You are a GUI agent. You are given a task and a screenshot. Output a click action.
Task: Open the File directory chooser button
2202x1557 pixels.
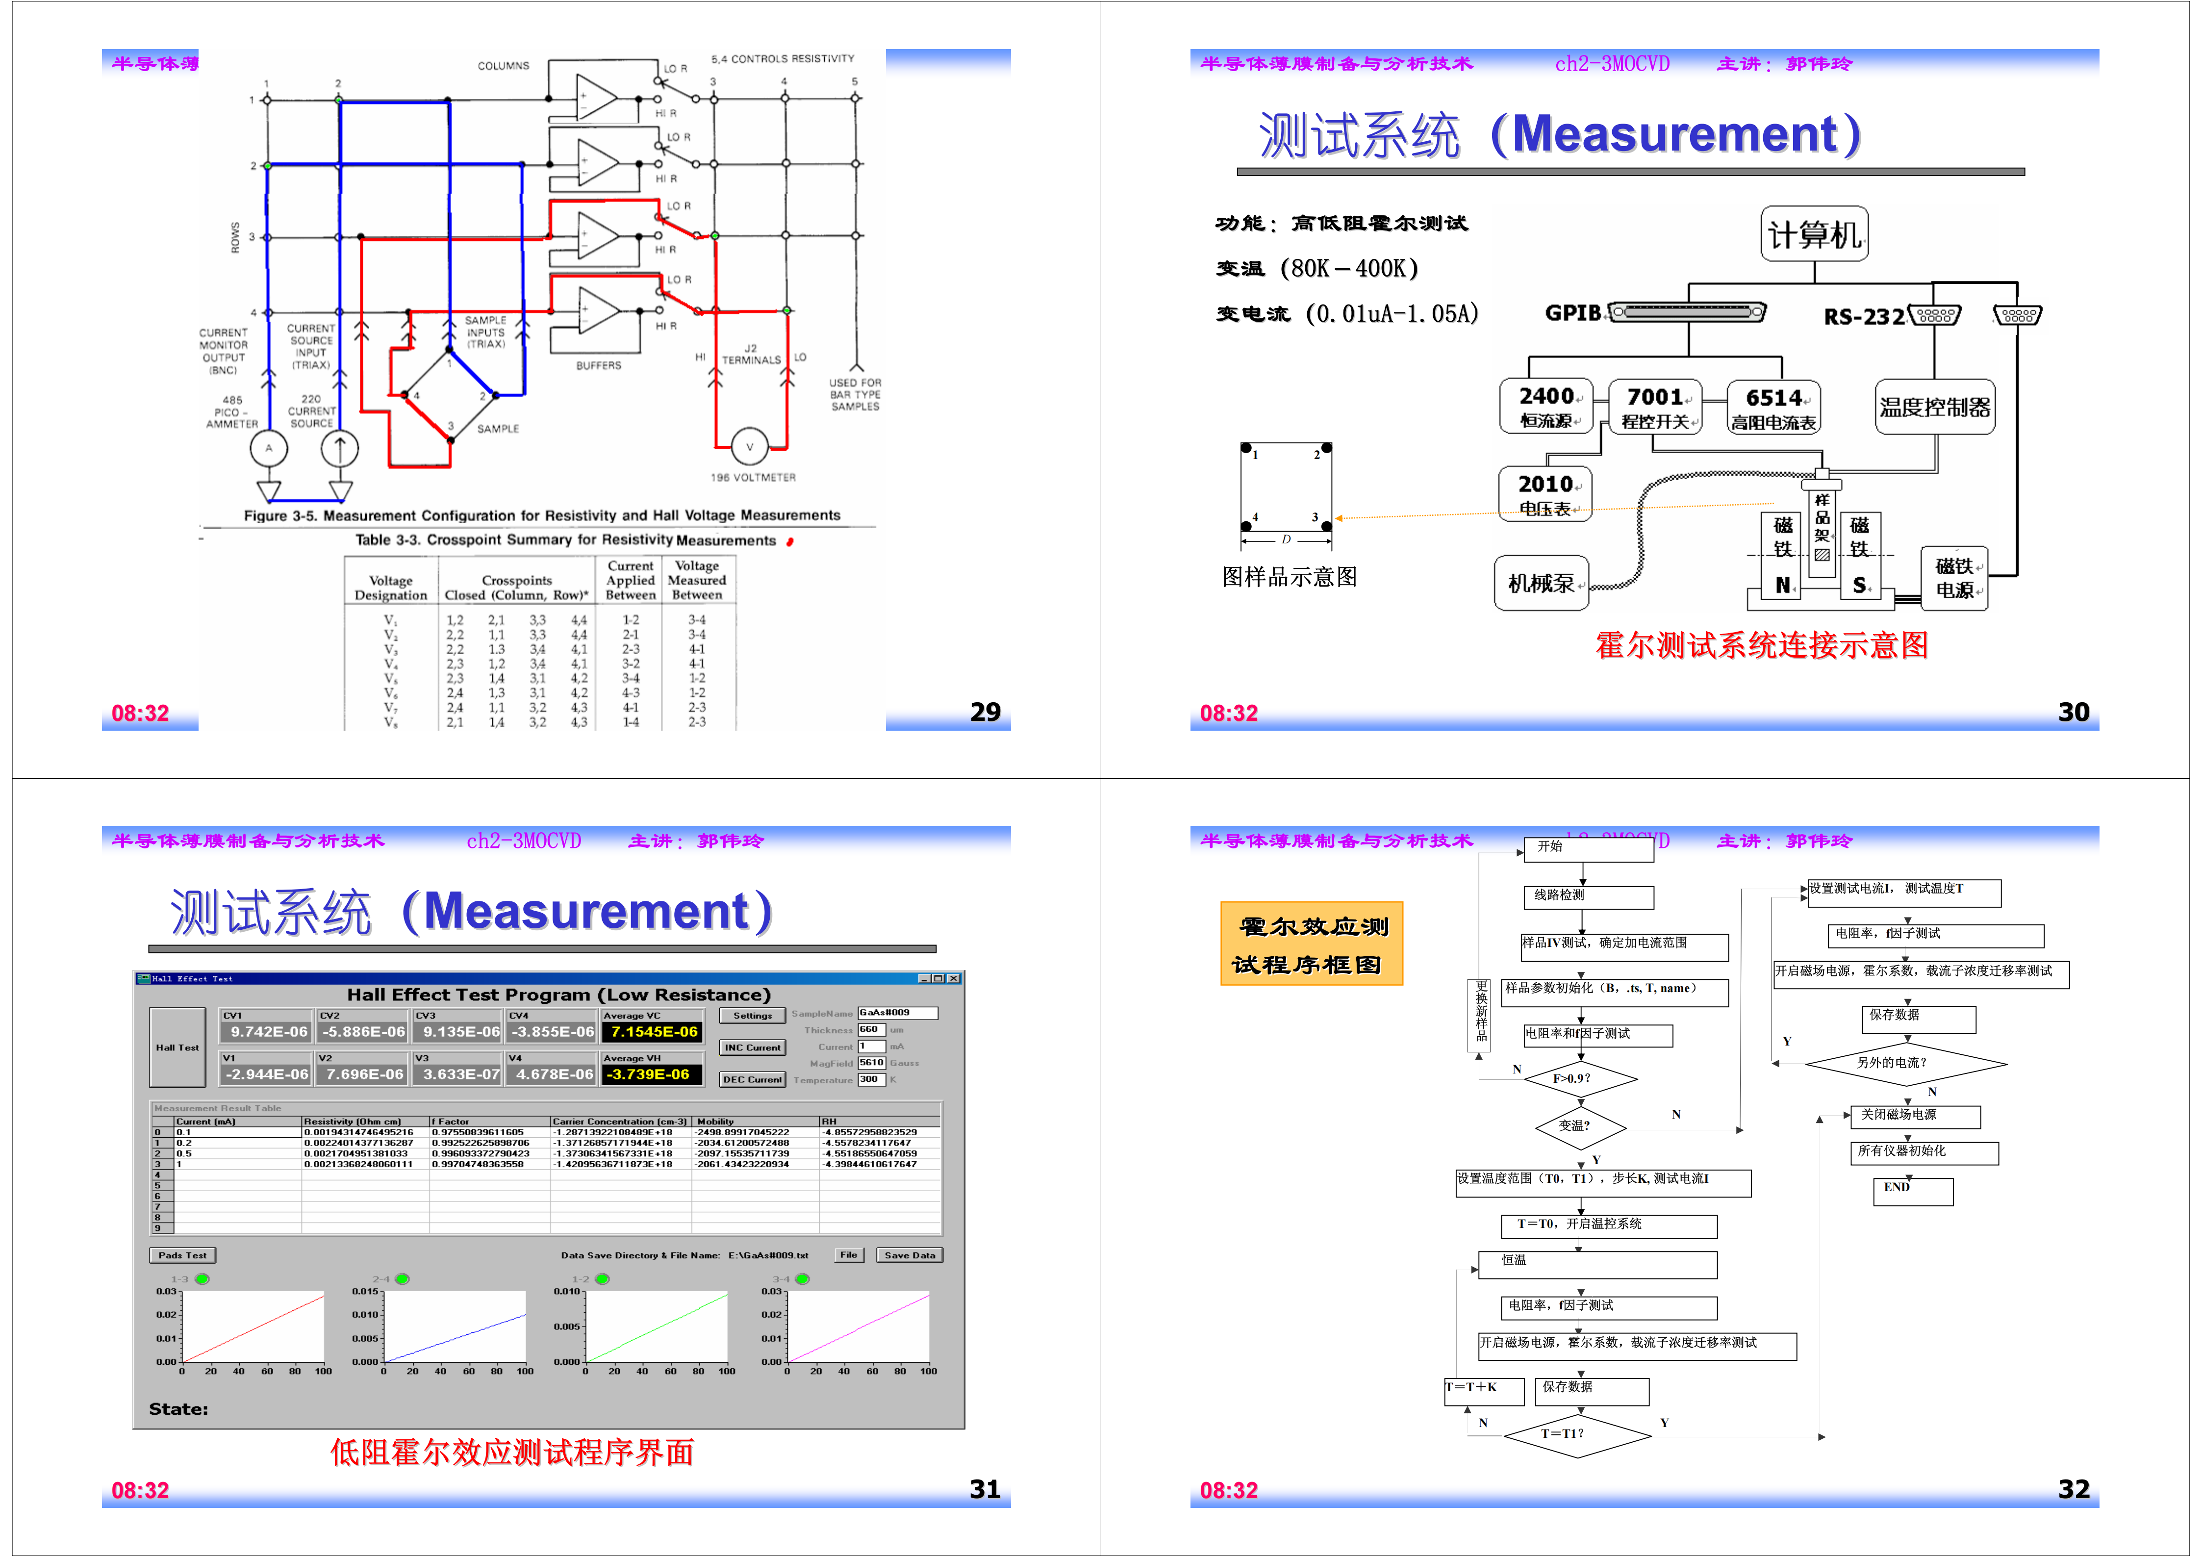tap(848, 1255)
